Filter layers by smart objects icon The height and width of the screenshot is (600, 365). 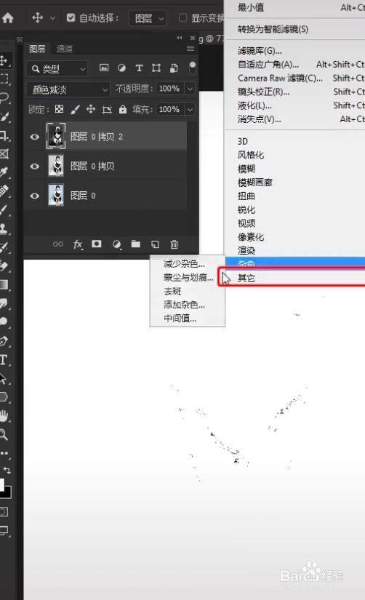(174, 68)
